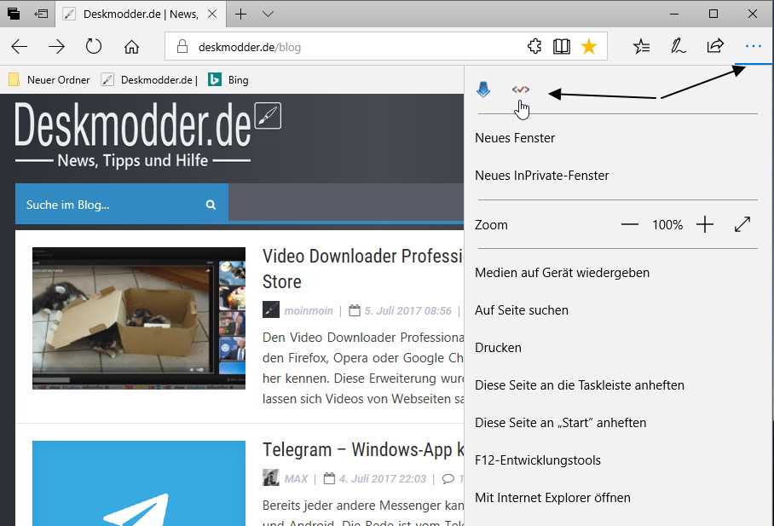Maximize the Edge browser window
The height and width of the screenshot is (526, 774).
(x=713, y=14)
